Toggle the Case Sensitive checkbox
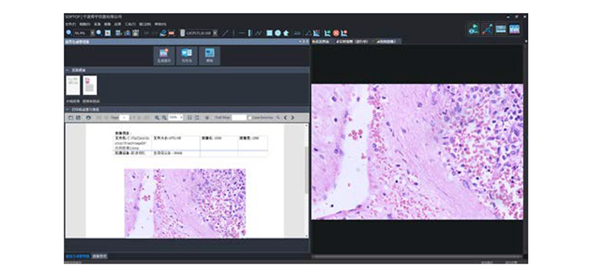Image resolution: width=592 pixels, height=279 pixels. click(x=249, y=118)
